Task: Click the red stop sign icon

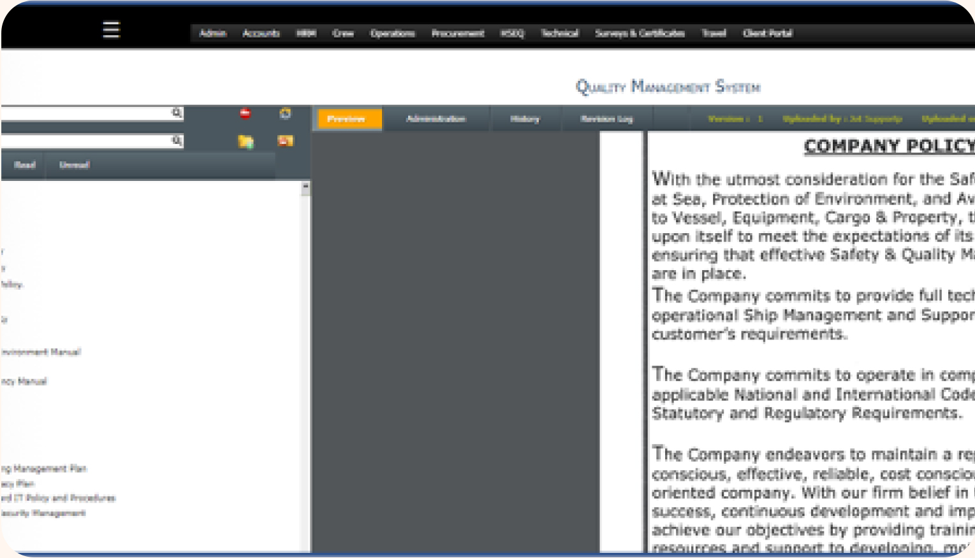Action: (x=246, y=113)
